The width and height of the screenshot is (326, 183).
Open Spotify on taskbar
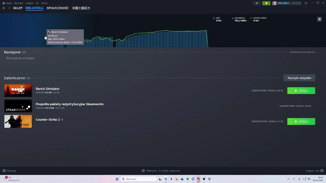tap(188, 179)
